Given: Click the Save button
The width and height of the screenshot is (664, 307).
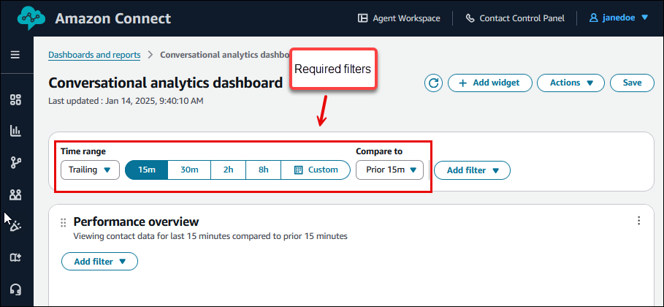Looking at the screenshot, I should pos(632,83).
